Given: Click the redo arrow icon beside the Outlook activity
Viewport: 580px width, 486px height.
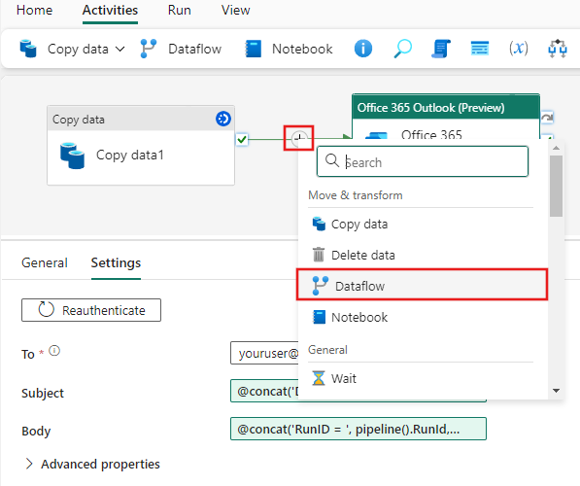Looking at the screenshot, I should (x=547, y=118).
